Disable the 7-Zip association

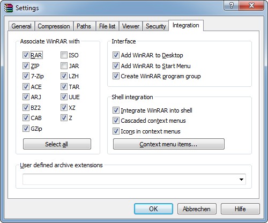[x=26, y=76]
